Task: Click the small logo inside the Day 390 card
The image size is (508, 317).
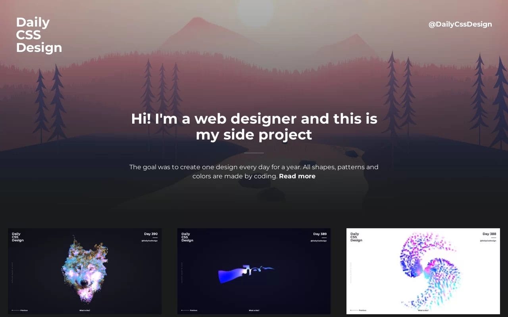Action: 17,237
